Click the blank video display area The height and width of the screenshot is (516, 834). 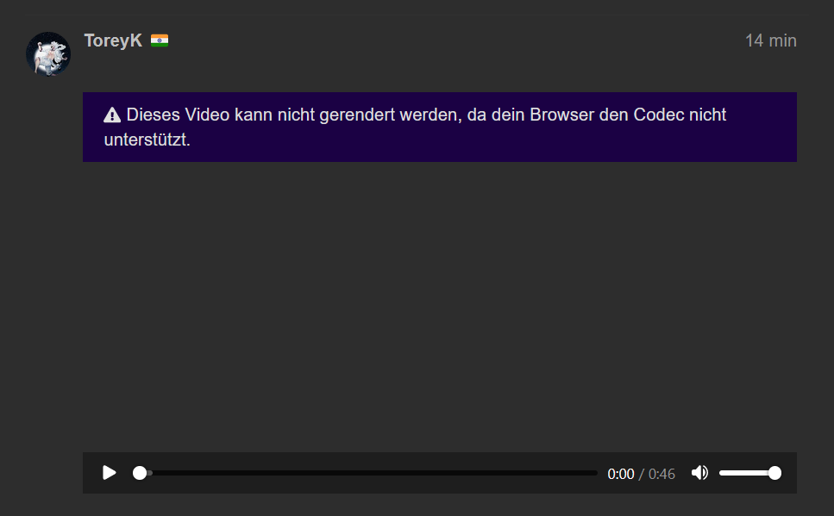coord(439,306)
